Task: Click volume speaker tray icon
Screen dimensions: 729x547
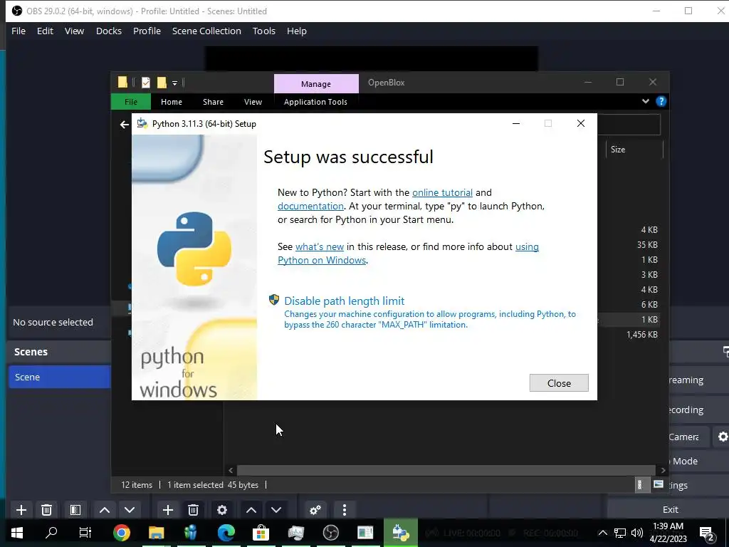Action: coord(637,533)
